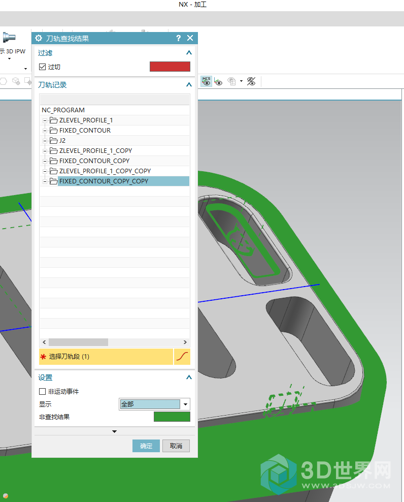This screenshot has height=502, width=404.
Task: Uncheck the 过切 filter checkbox
Action: pyautogui.click(x=43, y=67)
